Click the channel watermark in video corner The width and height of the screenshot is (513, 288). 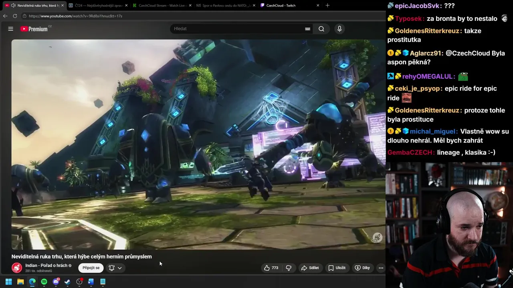[x=377, y=238]
